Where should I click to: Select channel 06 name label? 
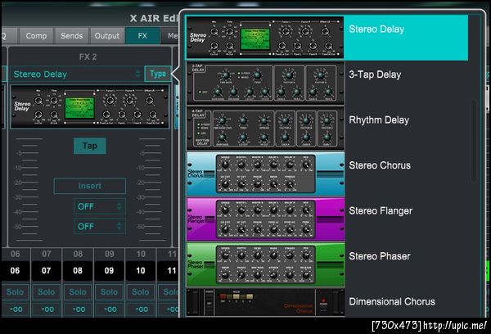tap(15, 270)
